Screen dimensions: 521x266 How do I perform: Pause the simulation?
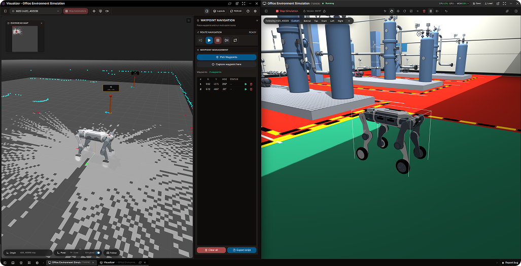[x=431, y=11]
